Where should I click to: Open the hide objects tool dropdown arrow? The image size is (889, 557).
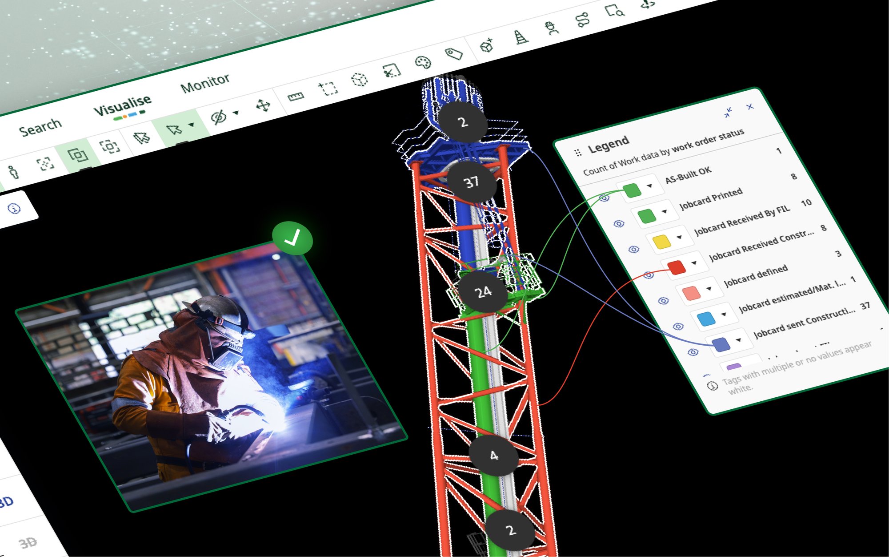click(x=236, y=113)
